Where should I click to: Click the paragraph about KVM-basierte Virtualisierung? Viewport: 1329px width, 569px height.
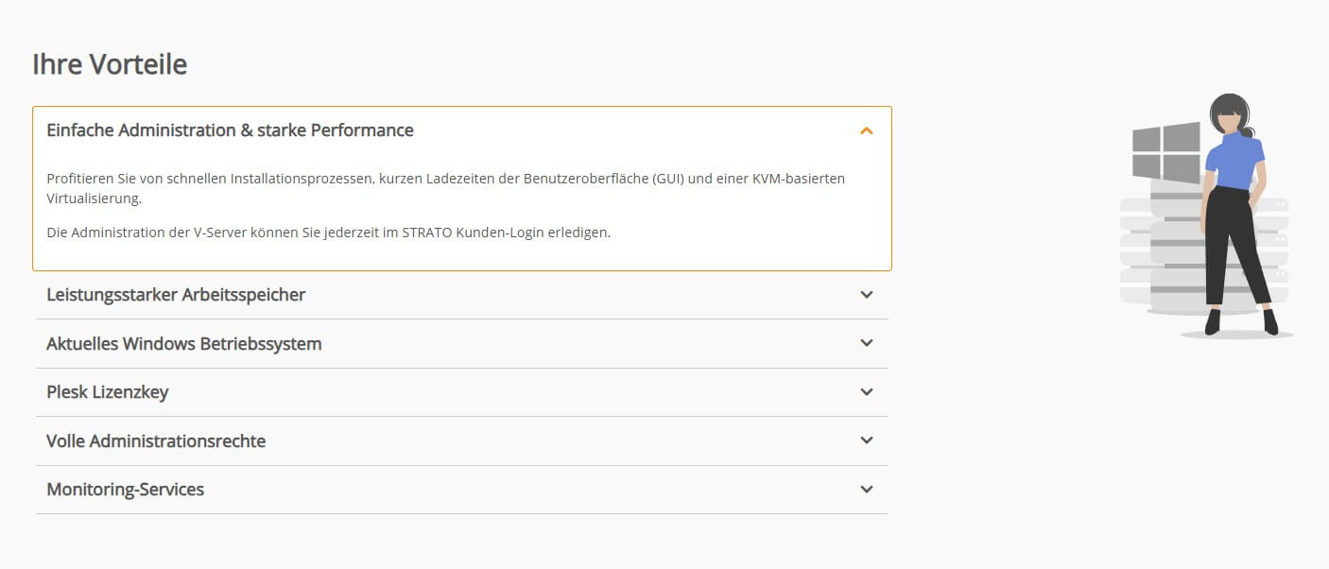(x=444, y=187)
